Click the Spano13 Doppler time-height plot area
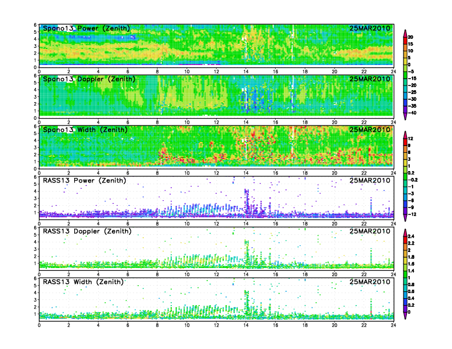452x349 pixels. 216,96
